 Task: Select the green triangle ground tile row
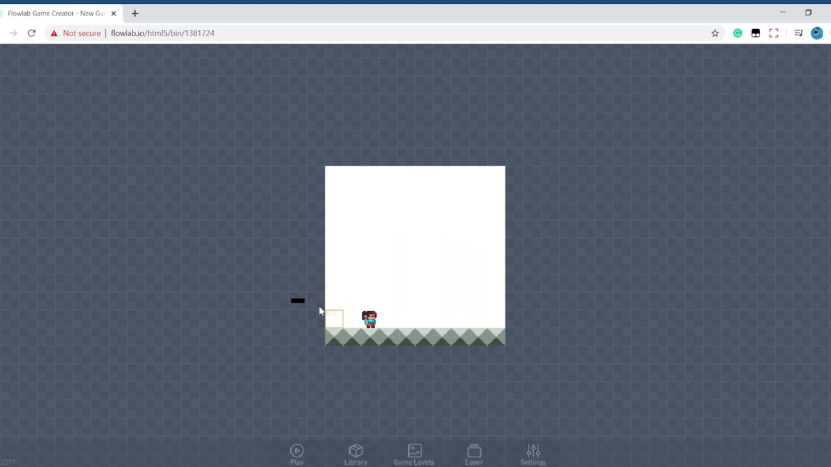coord(415,337)
